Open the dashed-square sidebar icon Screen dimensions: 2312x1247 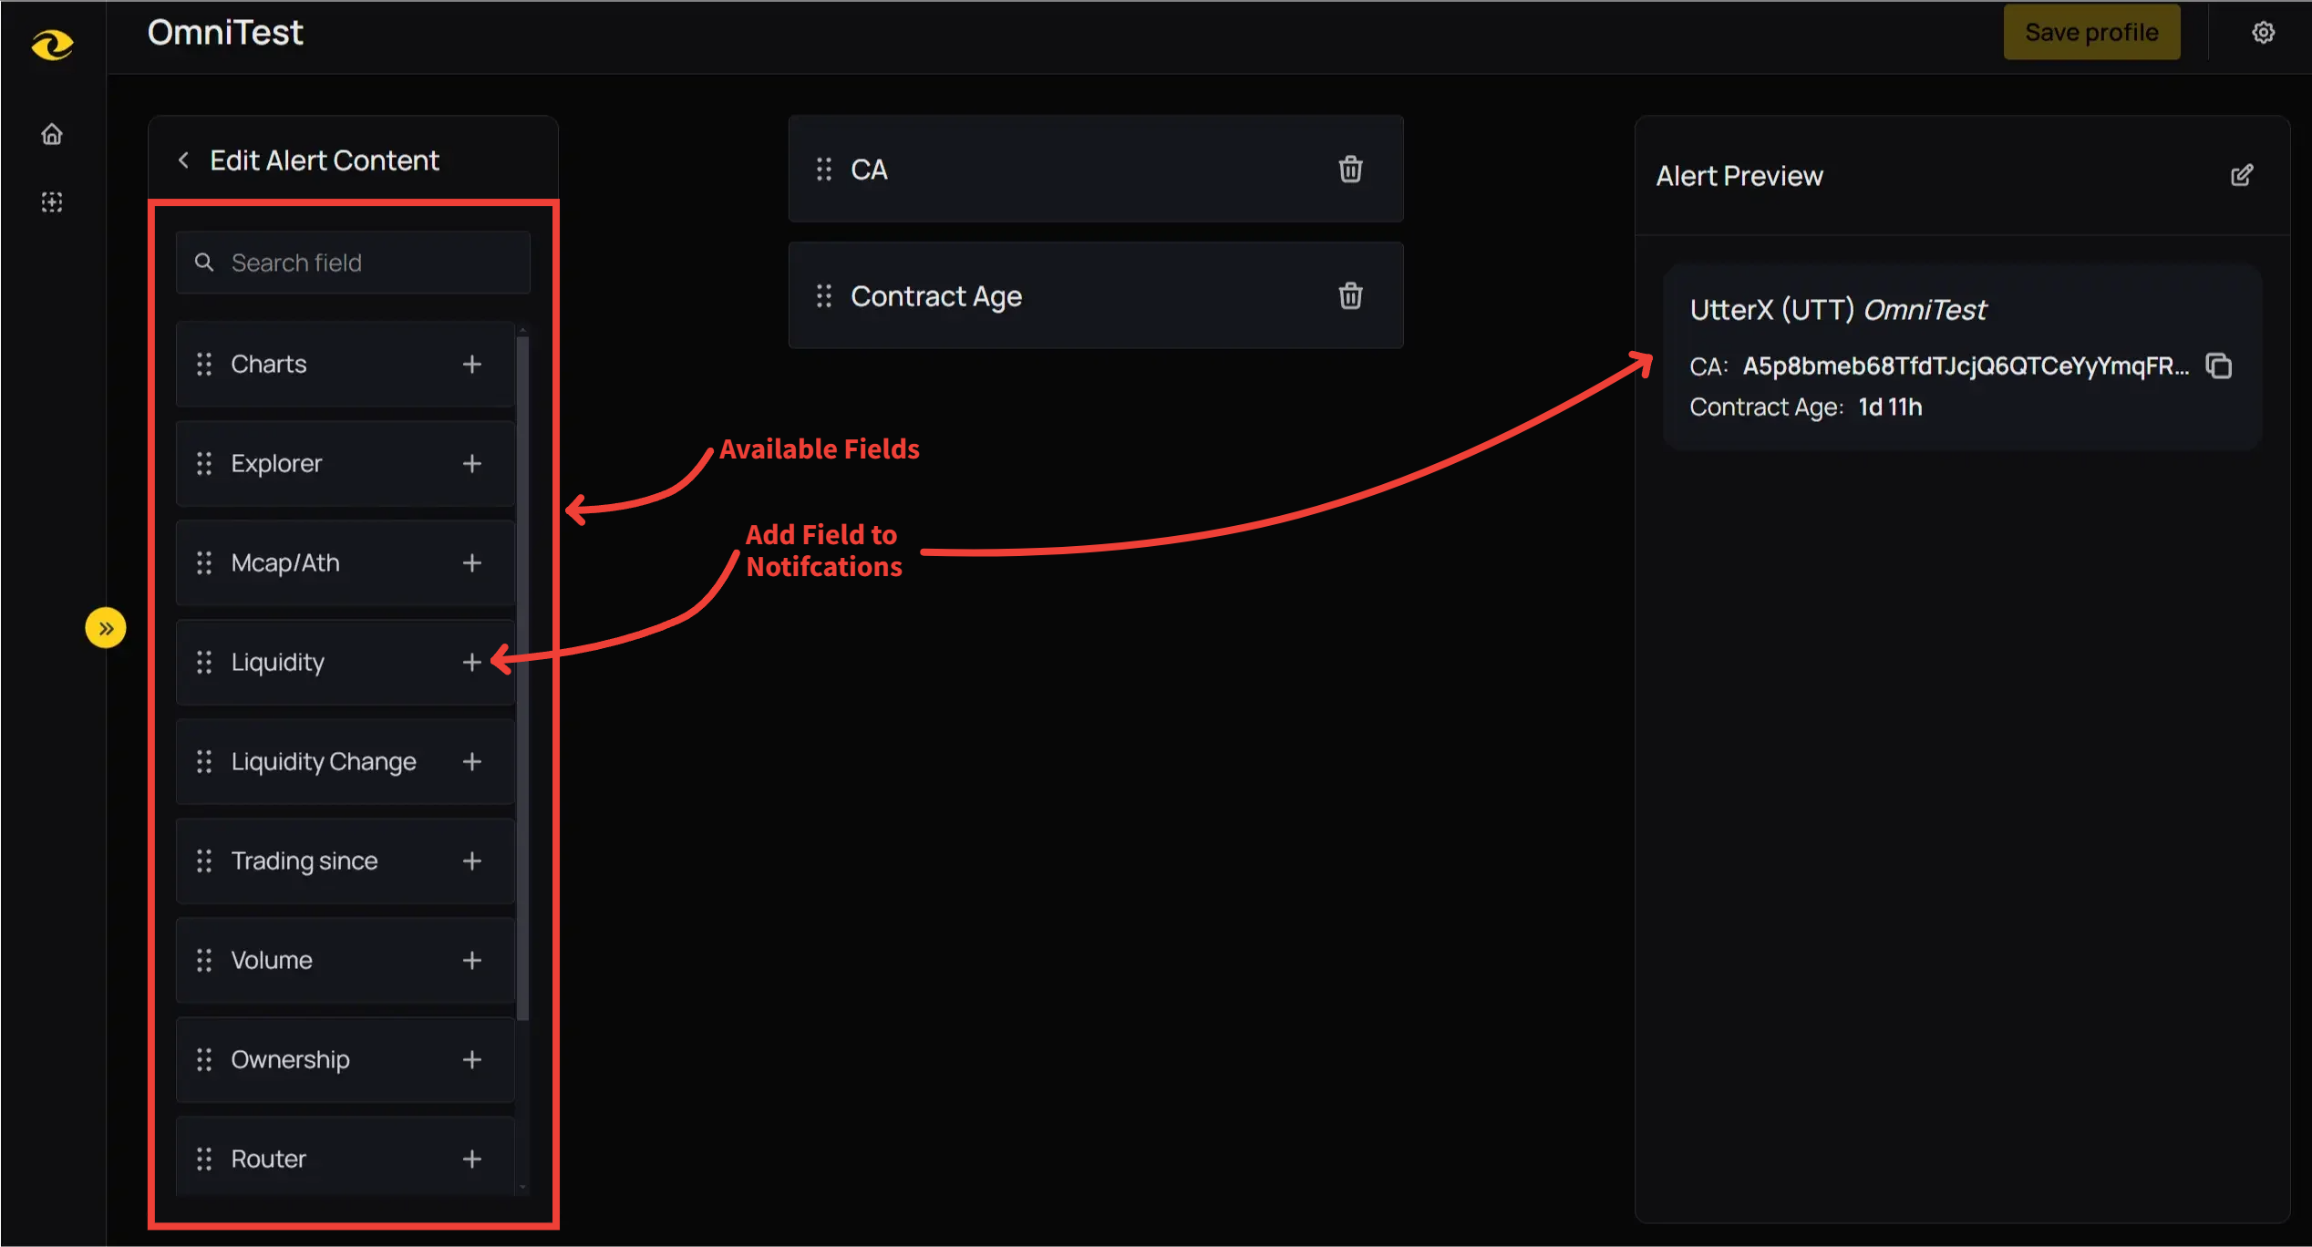point(52,201)
